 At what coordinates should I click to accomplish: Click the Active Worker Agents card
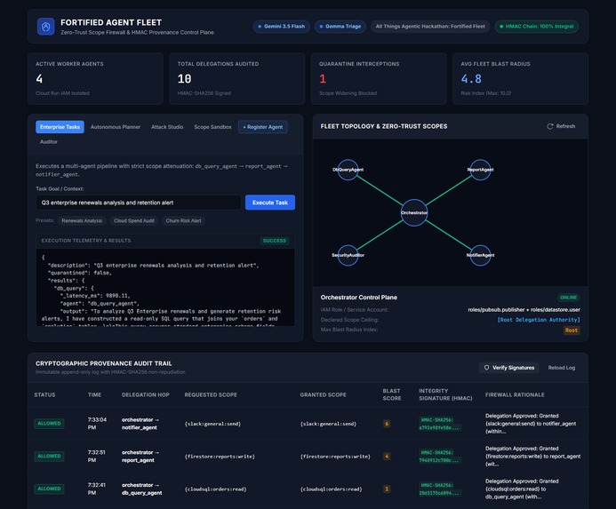pos(95,78)
